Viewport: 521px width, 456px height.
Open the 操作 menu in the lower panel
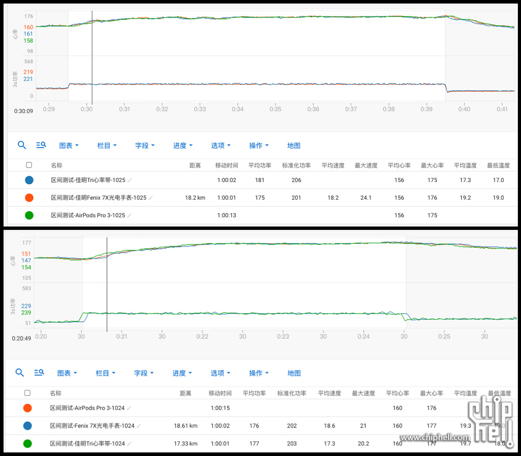259,373
